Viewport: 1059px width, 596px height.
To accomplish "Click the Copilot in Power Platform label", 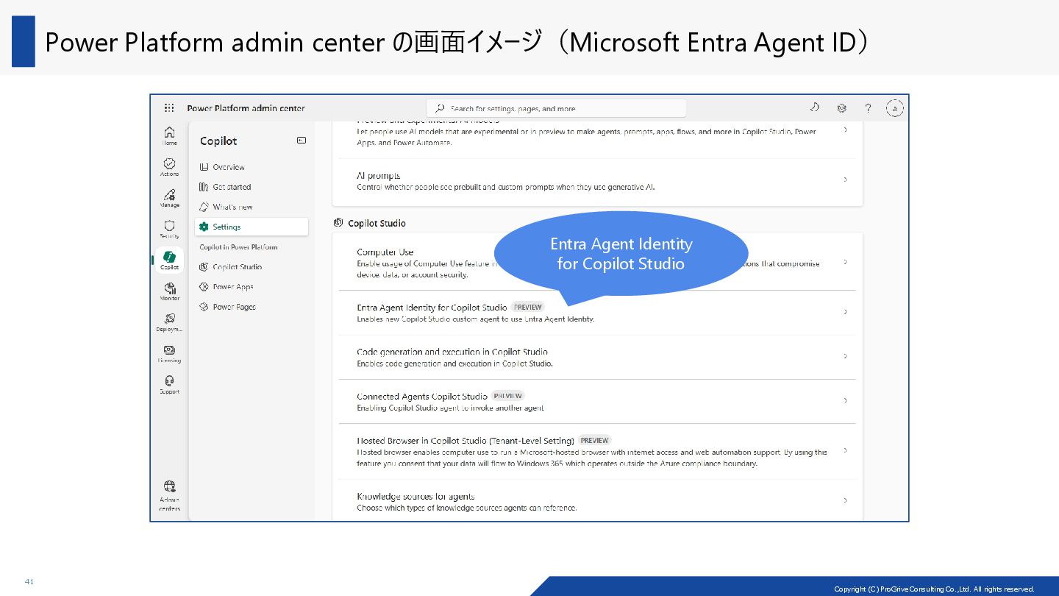I will pos(238,247).
